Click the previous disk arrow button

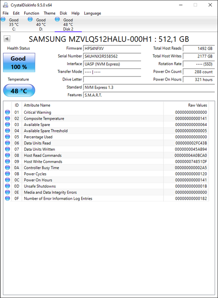point(7,39)
